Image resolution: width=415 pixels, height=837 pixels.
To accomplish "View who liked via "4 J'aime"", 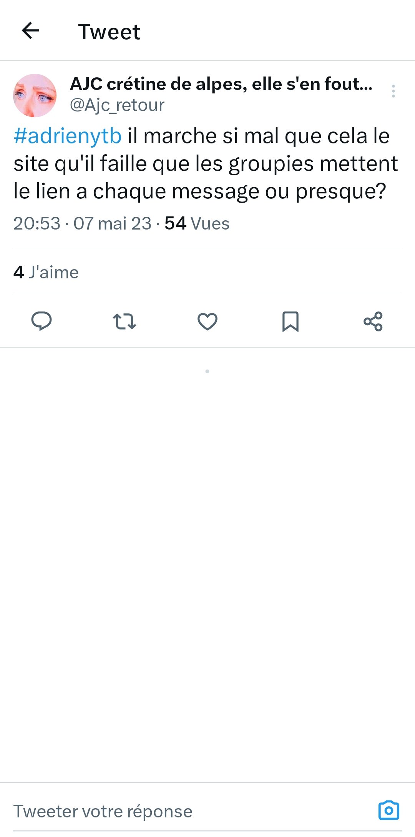I will coord(46,272).
